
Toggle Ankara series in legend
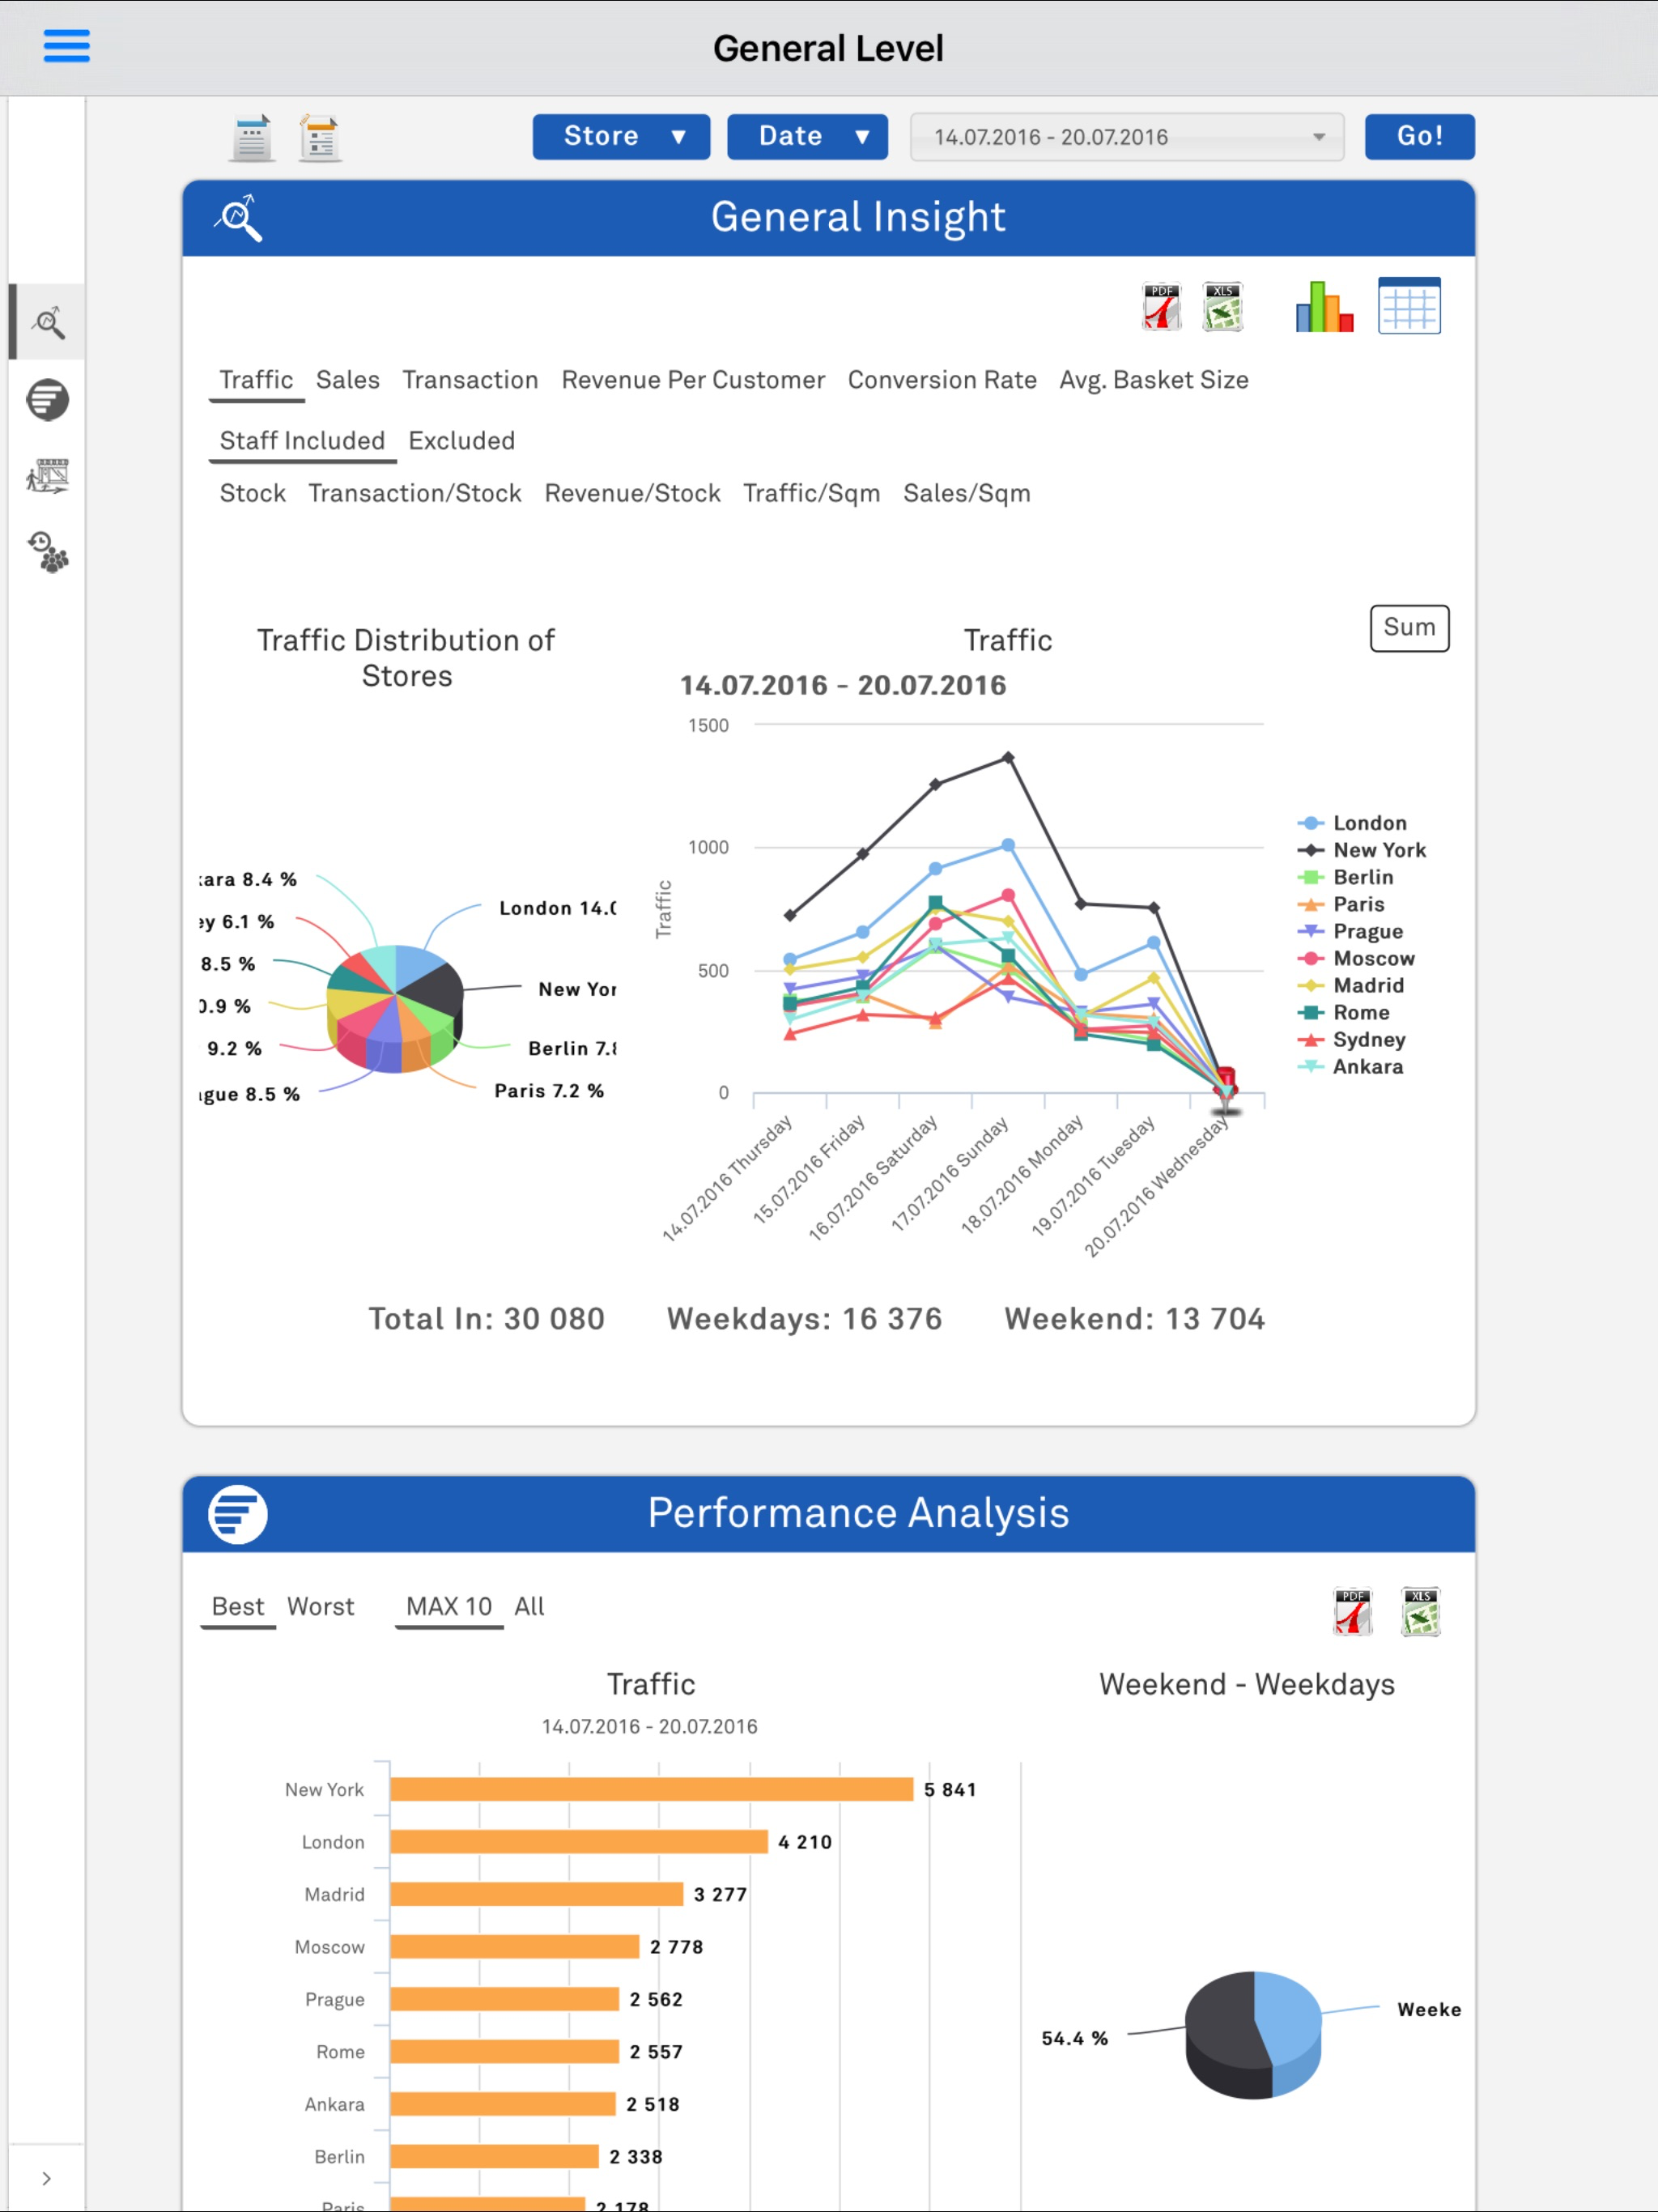pos(1350,1066)
